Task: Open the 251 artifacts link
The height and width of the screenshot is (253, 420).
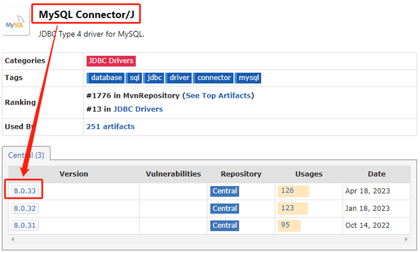Action: tap(110, 126)
